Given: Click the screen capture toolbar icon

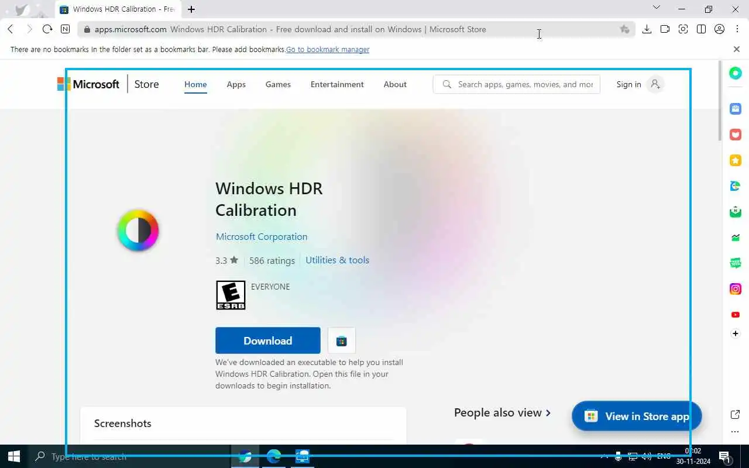Looking at the screenshot, I should coord(683,29).
